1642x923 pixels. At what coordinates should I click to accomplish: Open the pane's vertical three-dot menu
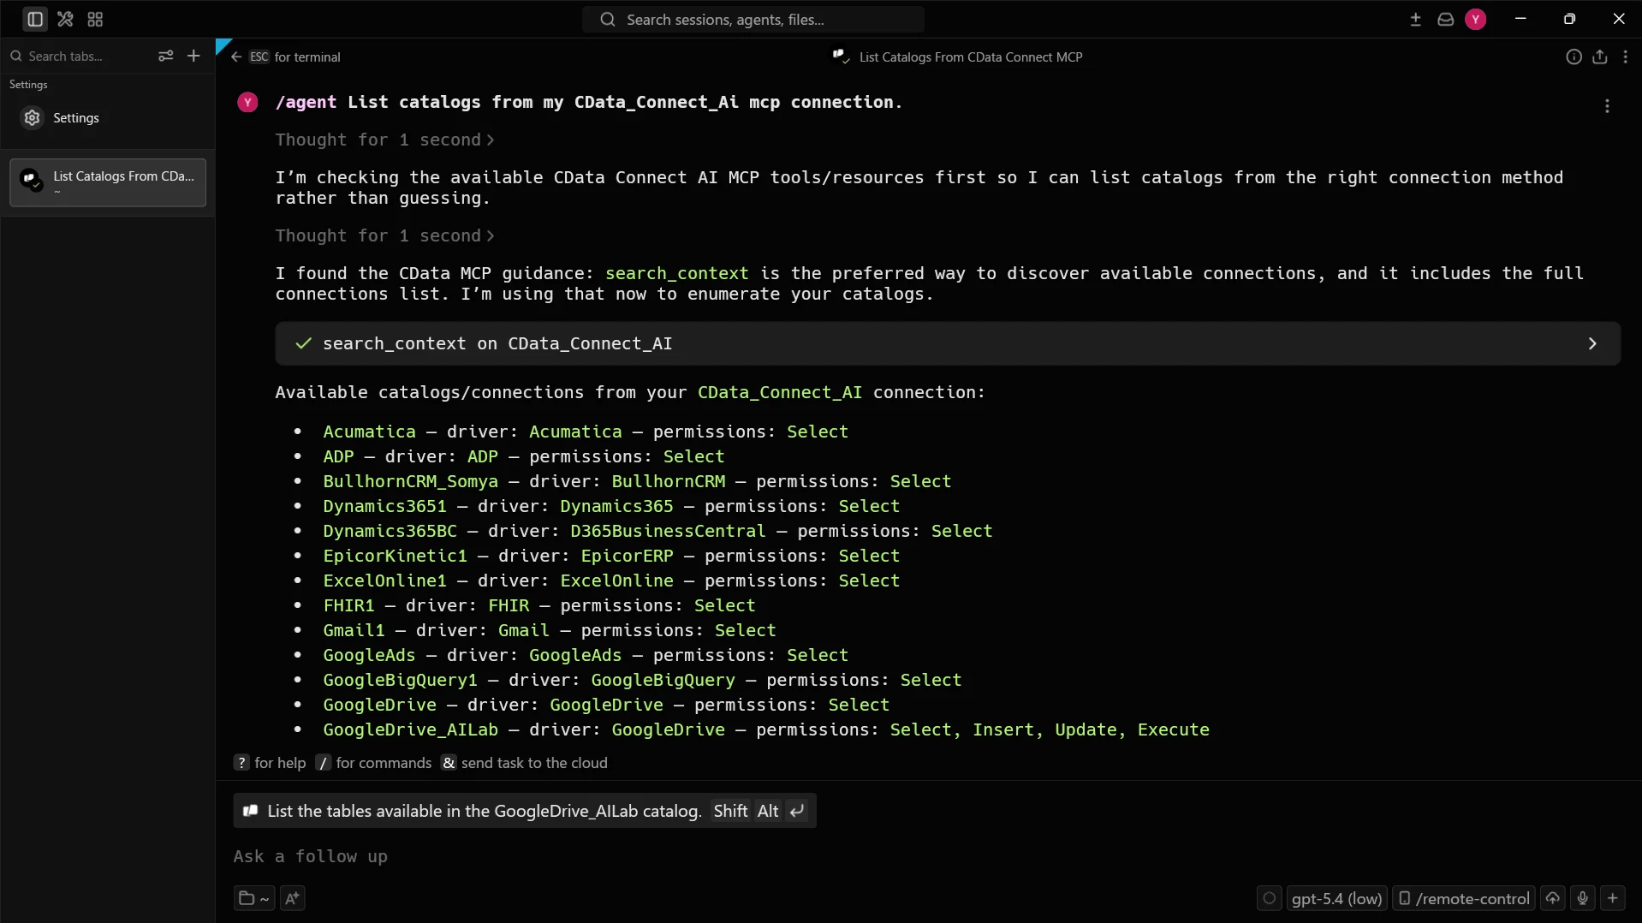[1625, 57]
